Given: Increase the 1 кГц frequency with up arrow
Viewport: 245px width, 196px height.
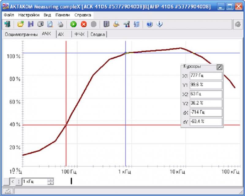Looking at the screenshot, I should pyautogui.click(x=50, y=180).
